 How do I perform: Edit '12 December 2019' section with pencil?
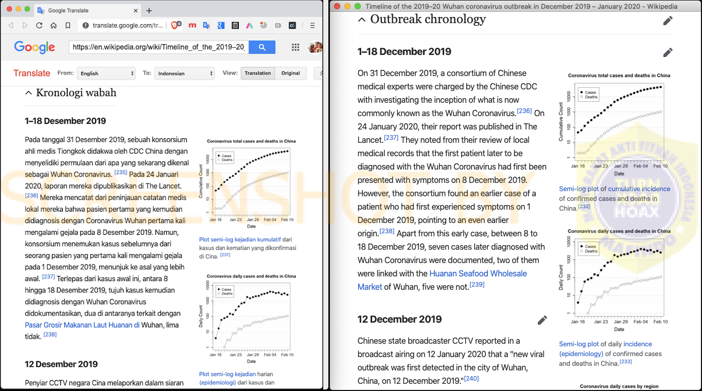pyautogui.click(x=542, y=320)
